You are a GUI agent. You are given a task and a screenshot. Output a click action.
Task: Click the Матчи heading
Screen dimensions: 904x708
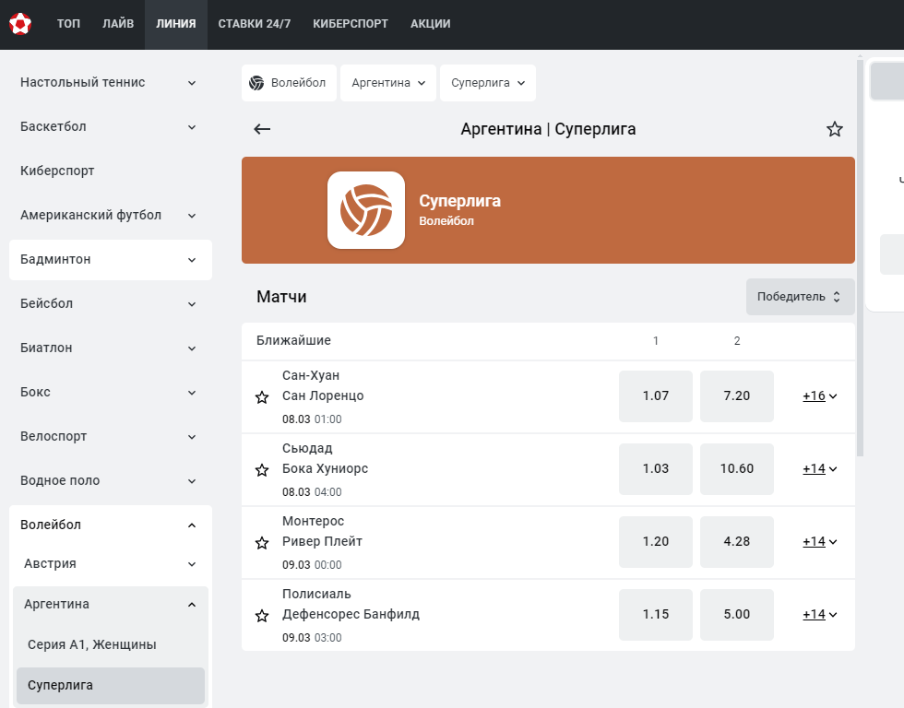281,297
